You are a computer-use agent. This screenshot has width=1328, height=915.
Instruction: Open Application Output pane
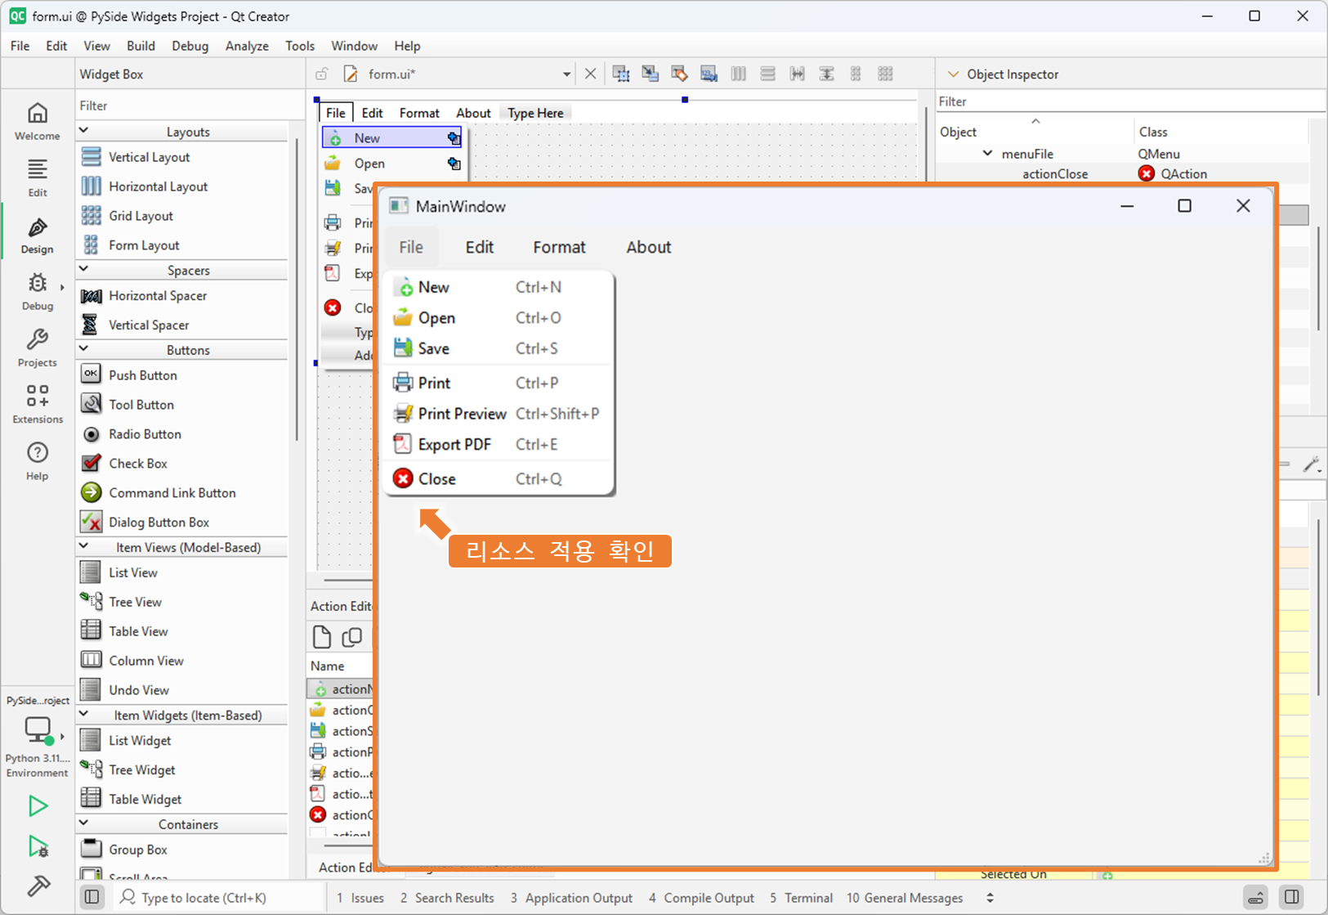(571, 898)
